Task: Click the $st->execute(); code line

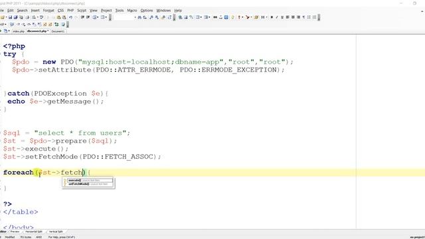Action: coord(36,149)
